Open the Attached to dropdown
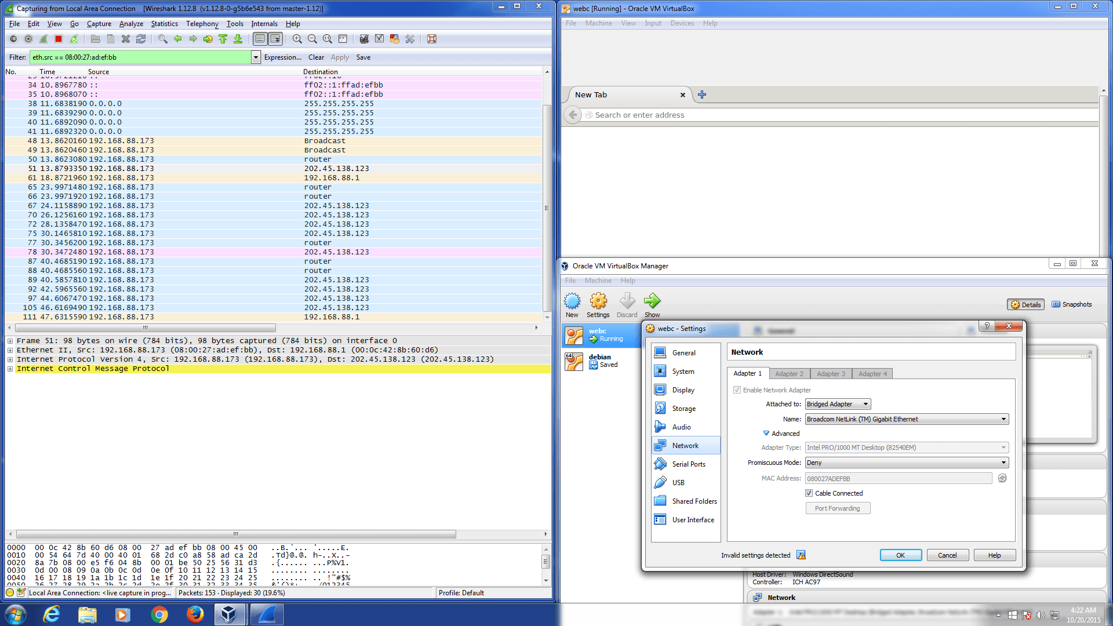Image resolution: width=1113 pixels, height=626 pixels. tap(838, 404)
